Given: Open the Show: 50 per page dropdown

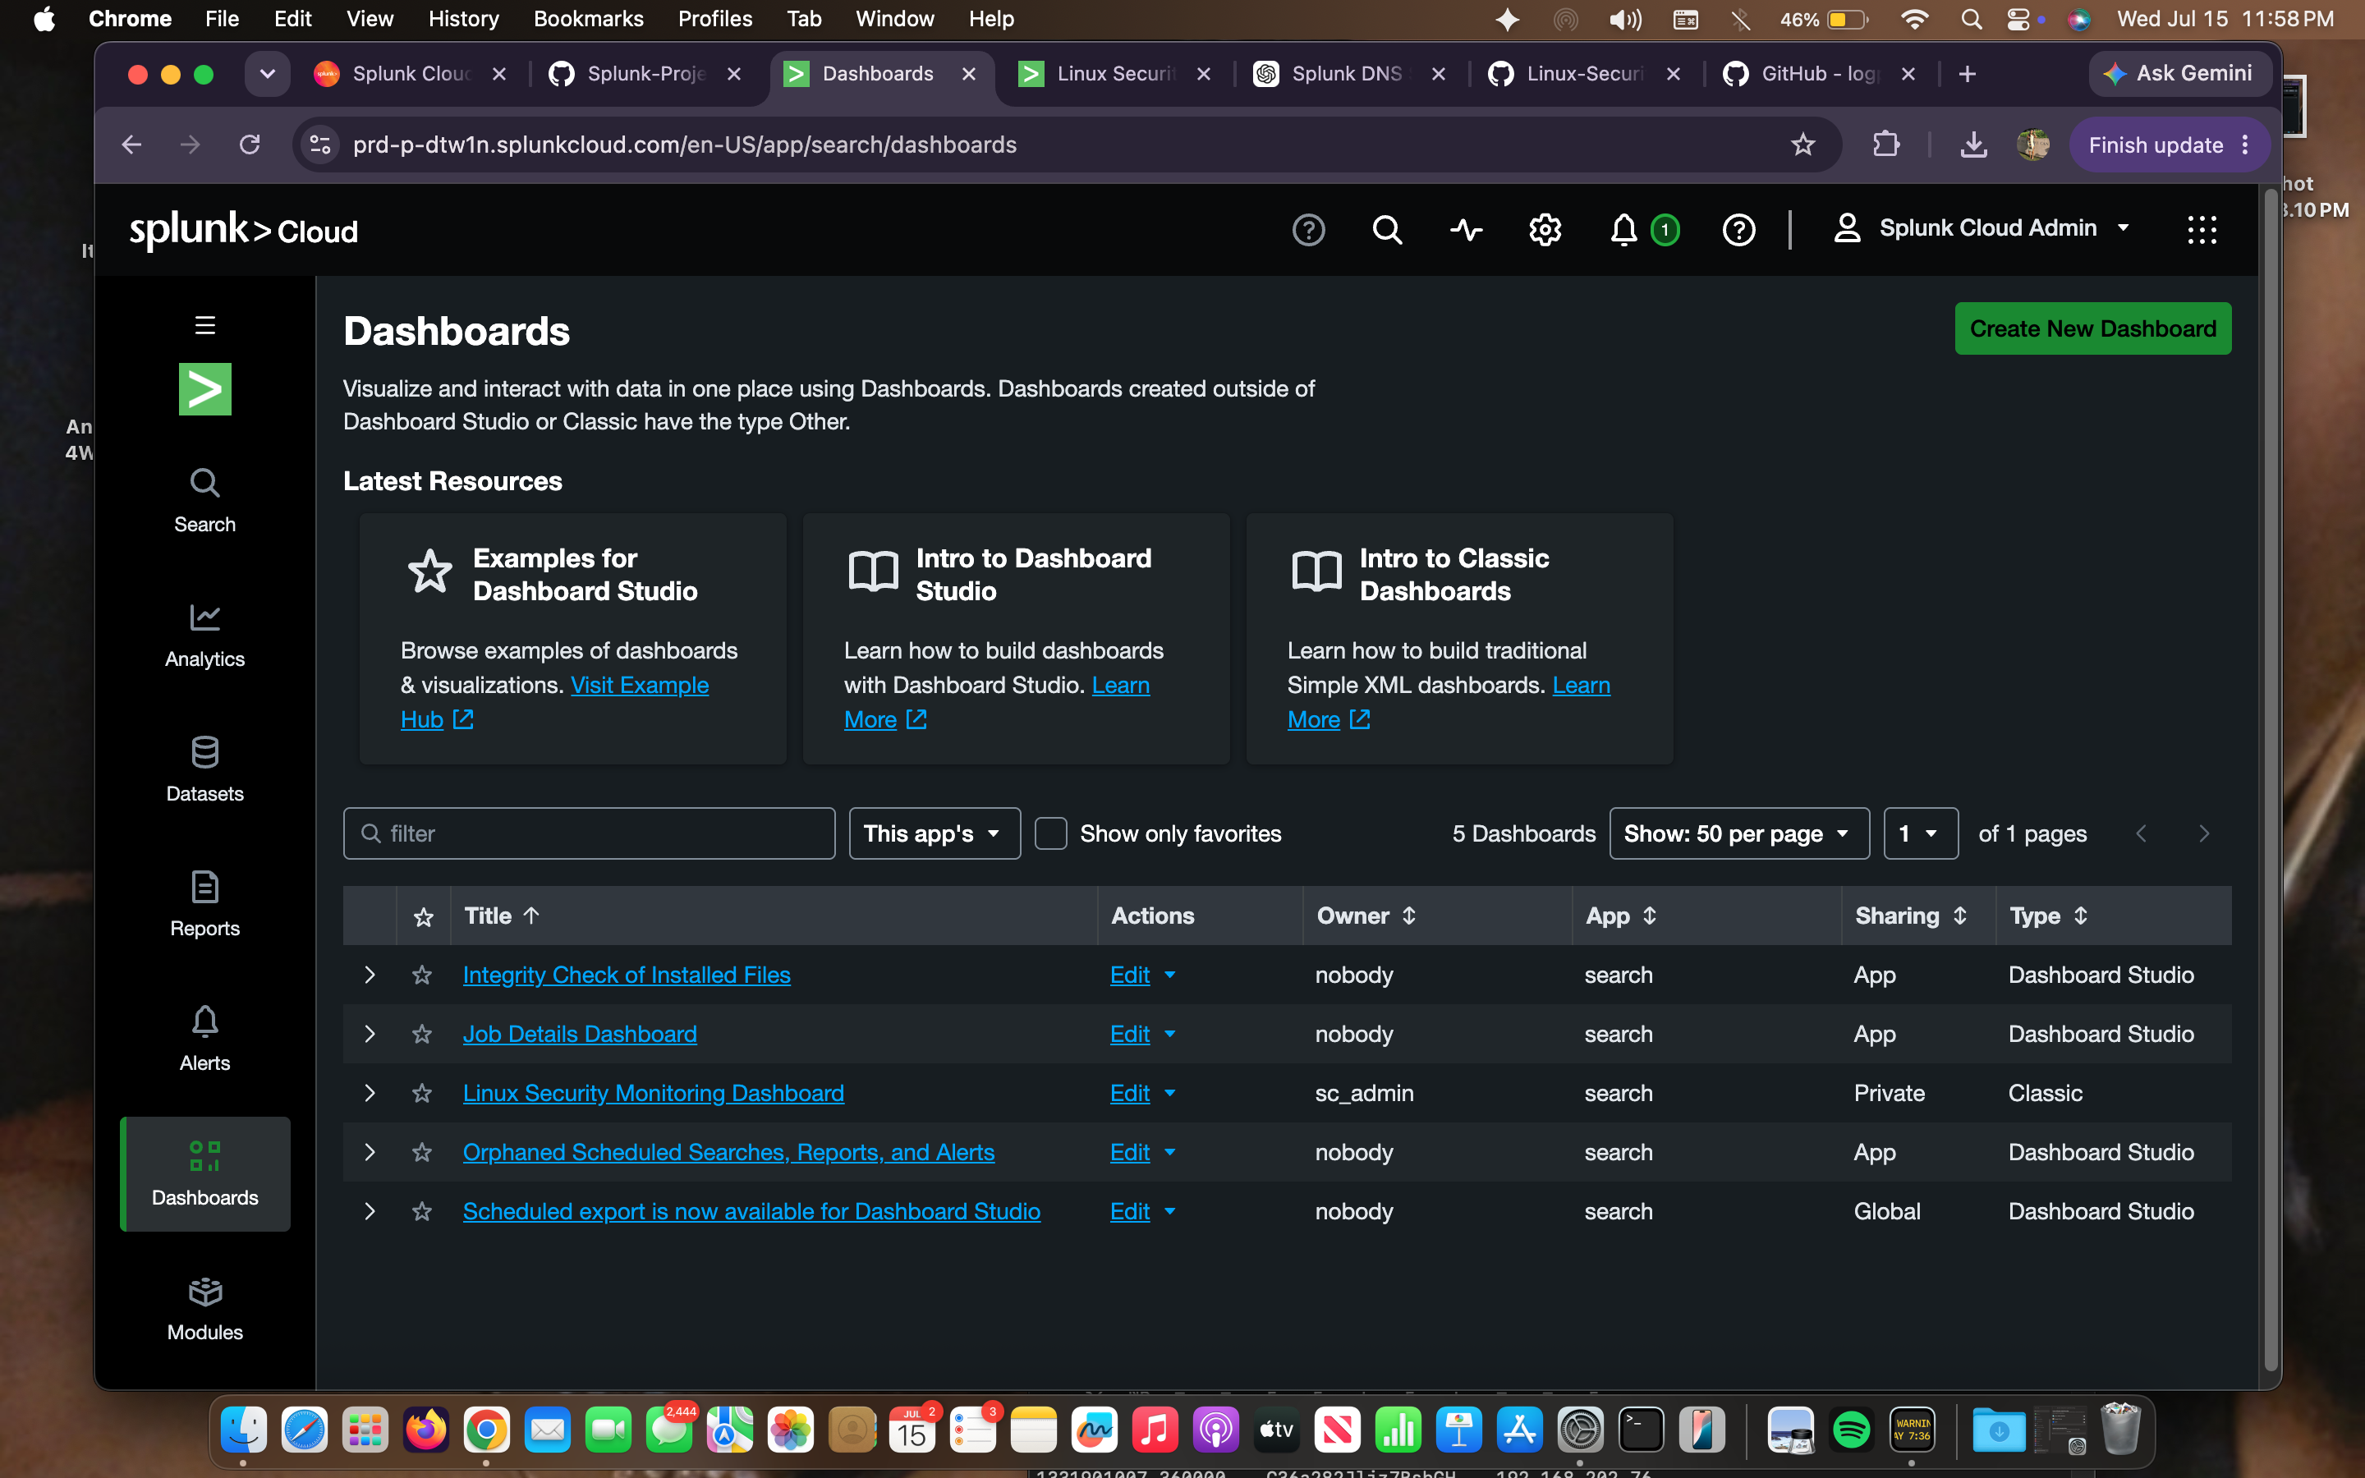Looking at the screenshot, I should (1738, 833).
